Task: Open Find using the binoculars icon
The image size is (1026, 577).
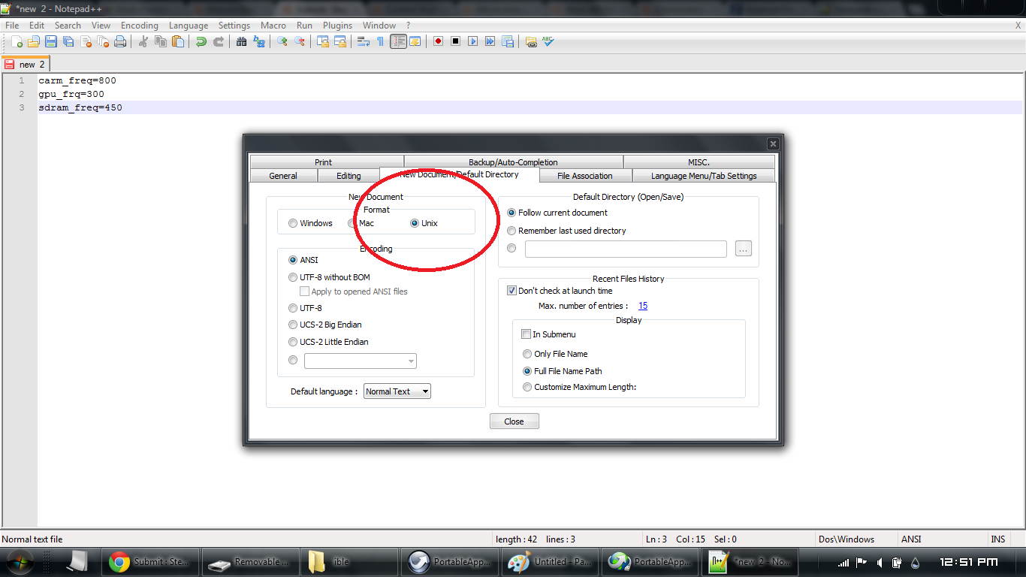Action: click(x=241, y=42)
